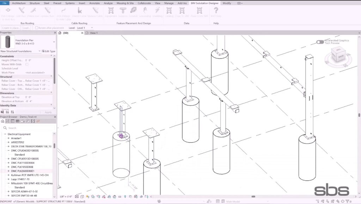The height and width of the screenshot is (204, 361).
Task: Click the Supports tool icon
Action: pyautogui.click(x=123, y=12)
